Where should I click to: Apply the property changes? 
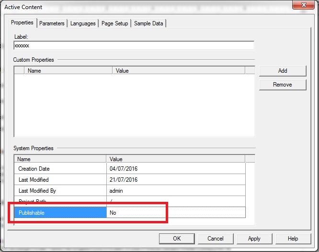254,239
